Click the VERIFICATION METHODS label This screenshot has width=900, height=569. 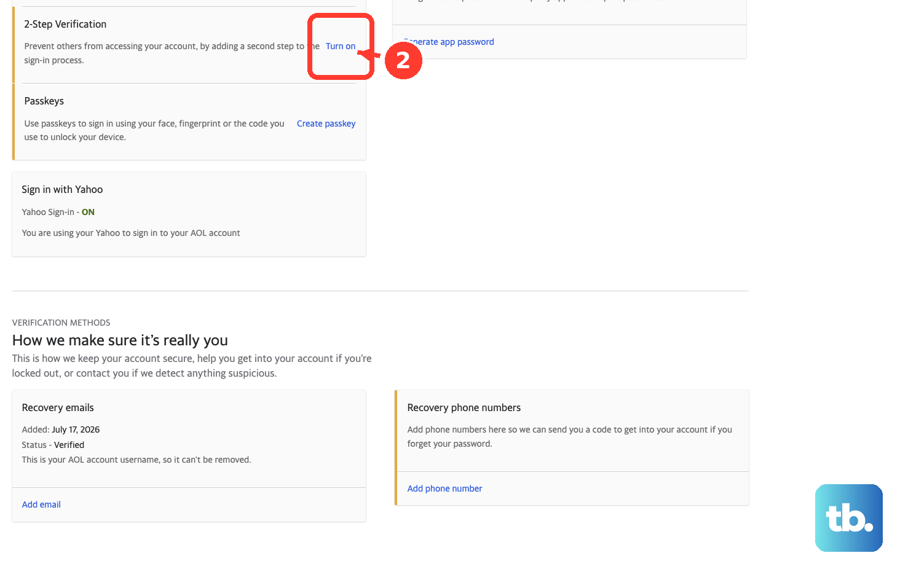pyautogui.click(x=61, y=323)
